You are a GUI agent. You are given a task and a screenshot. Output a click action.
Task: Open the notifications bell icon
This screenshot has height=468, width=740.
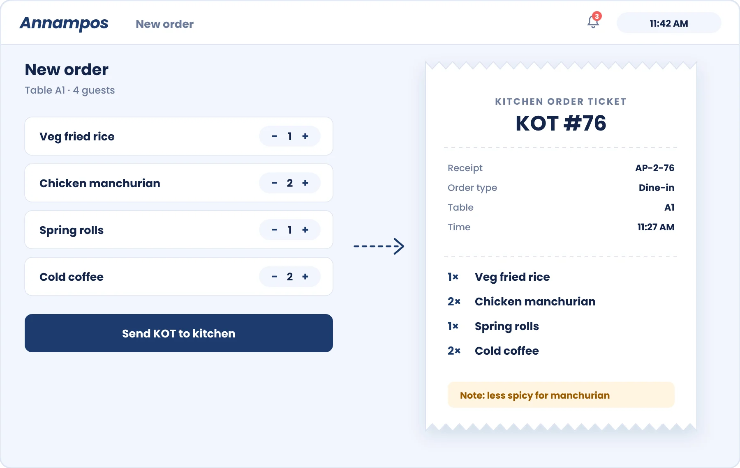click(x=593, y=21)
